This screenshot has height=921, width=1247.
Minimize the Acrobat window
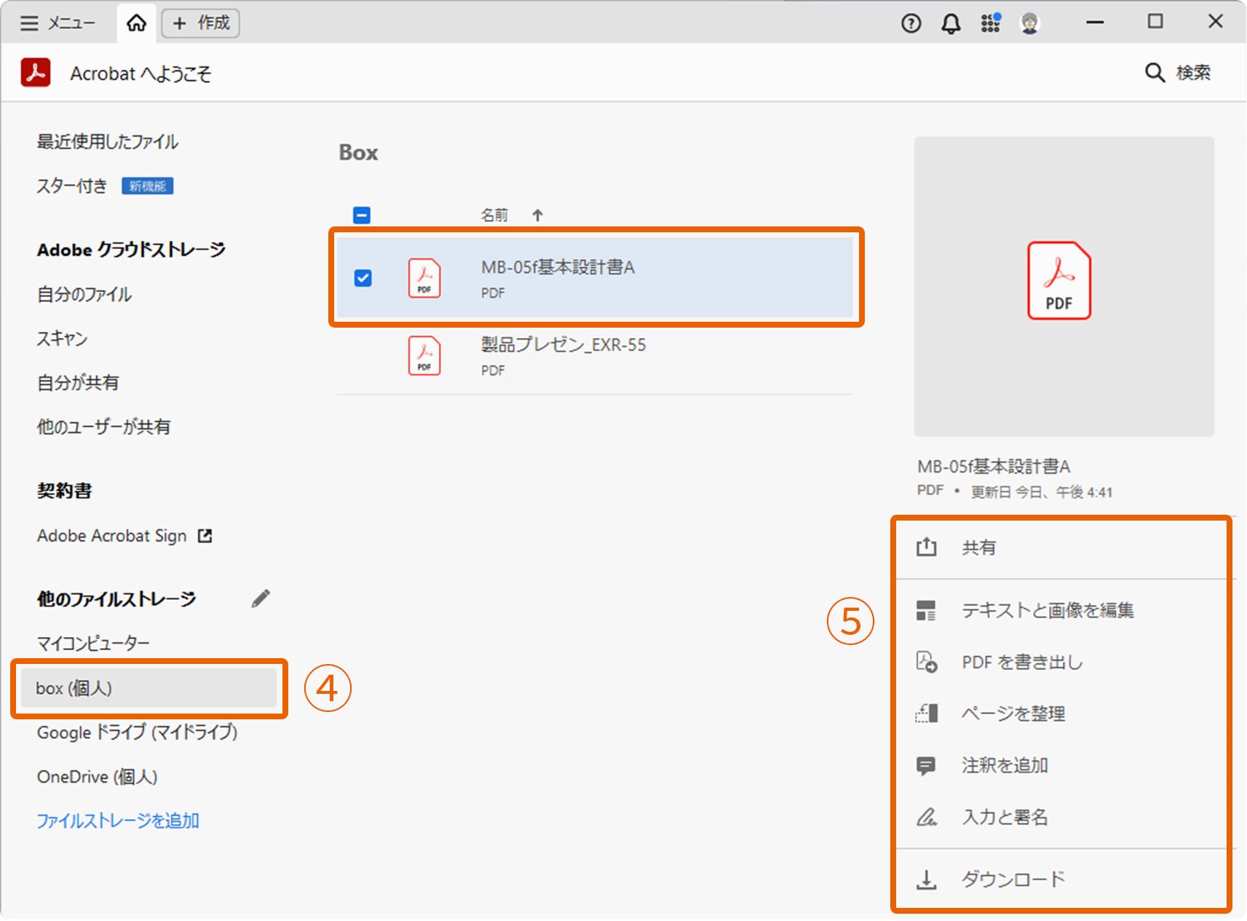pyautogui.click(x=1095, y=23)
